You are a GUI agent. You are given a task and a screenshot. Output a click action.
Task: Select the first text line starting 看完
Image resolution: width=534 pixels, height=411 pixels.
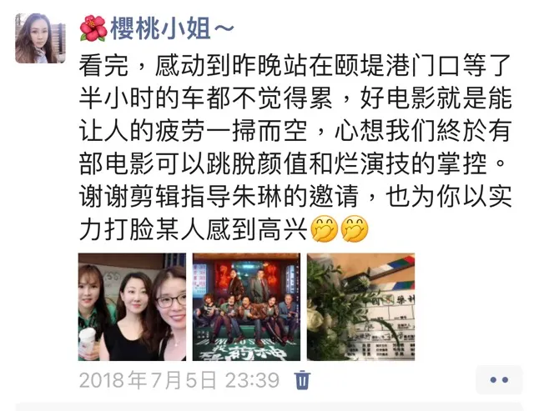pyautogui.click(x=295, y=65)
